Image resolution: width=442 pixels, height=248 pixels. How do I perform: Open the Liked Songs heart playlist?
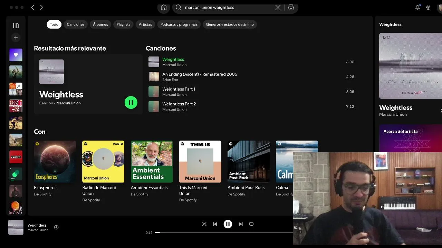tap(16, 55)
